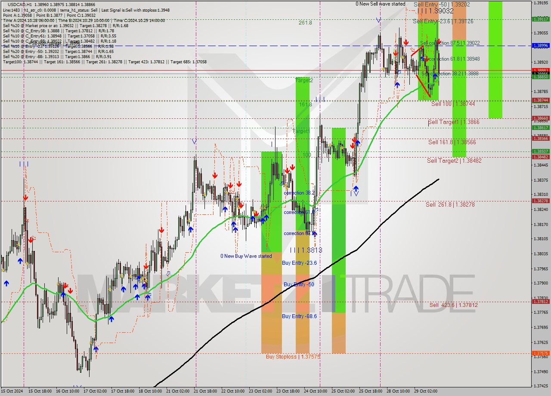Select the '0 New Sell wave started' label
551x396 pixels.
pos(380,4)
